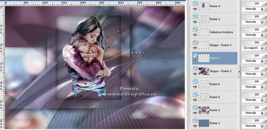The width and height of the screenshot is (267, 130).
Task: Click the layer type icon of Raster 5
Action: (195, 95)
